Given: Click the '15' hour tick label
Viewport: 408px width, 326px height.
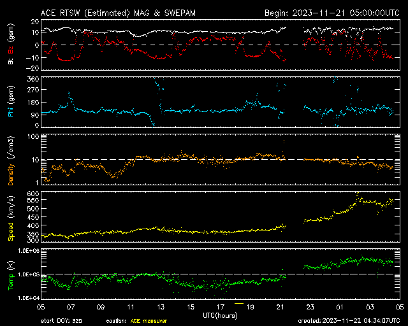Looking at the screenshot, I should pos(191,307).
